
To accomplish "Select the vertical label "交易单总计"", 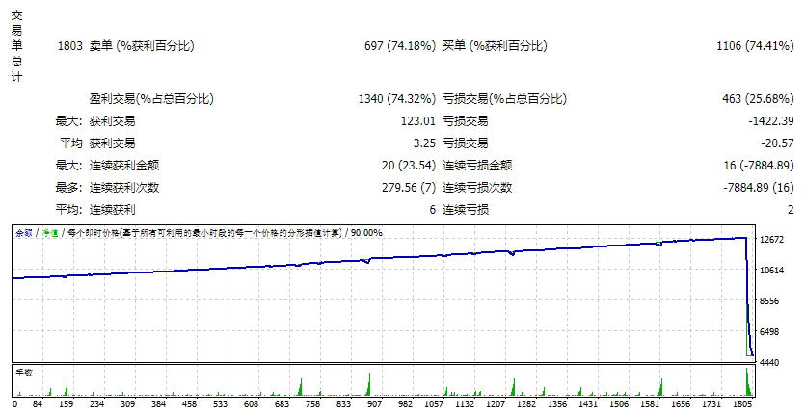I will coord(16,46).
